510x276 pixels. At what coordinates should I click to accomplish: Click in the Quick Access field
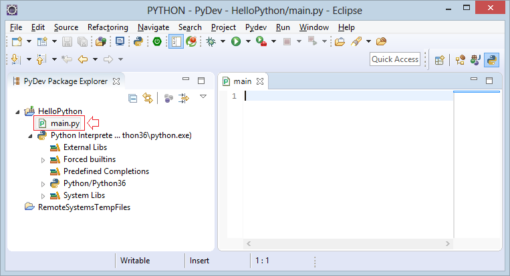[395, 59]
